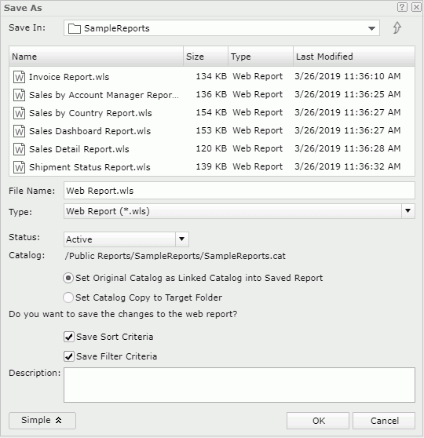
Task: Click the 139 KB size cell
Action: click(211, 166)
